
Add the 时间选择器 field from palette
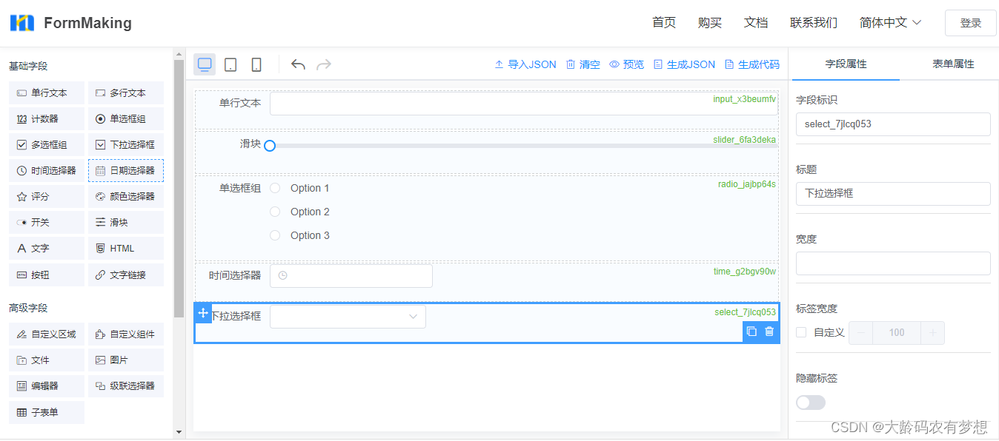pos(47,171)
